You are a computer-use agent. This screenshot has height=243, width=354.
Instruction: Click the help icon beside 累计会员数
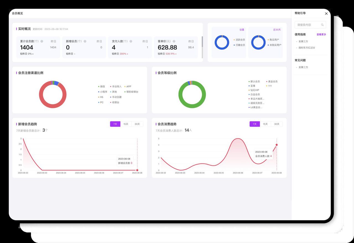pyautogui.click(x=42, y=41)
